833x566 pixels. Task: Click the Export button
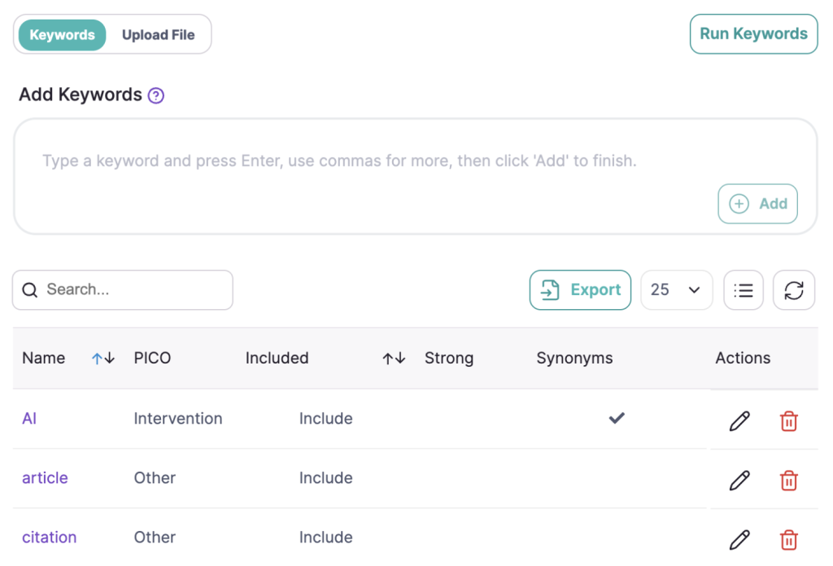coord(580,290)
